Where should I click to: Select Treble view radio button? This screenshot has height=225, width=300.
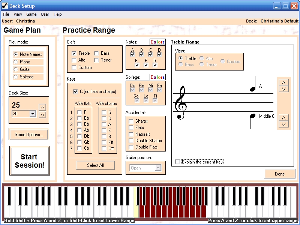point(181,58)
